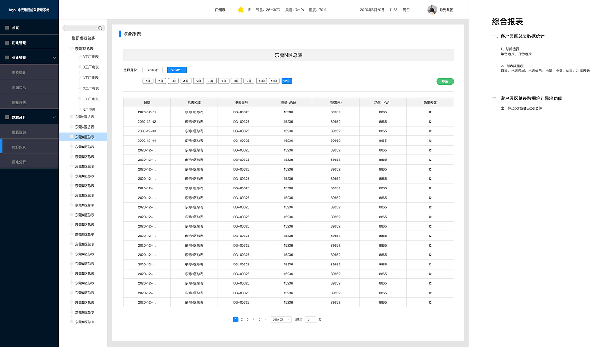Click the sunny weather icon
590x347 pixels.
[x=241, y=10]
